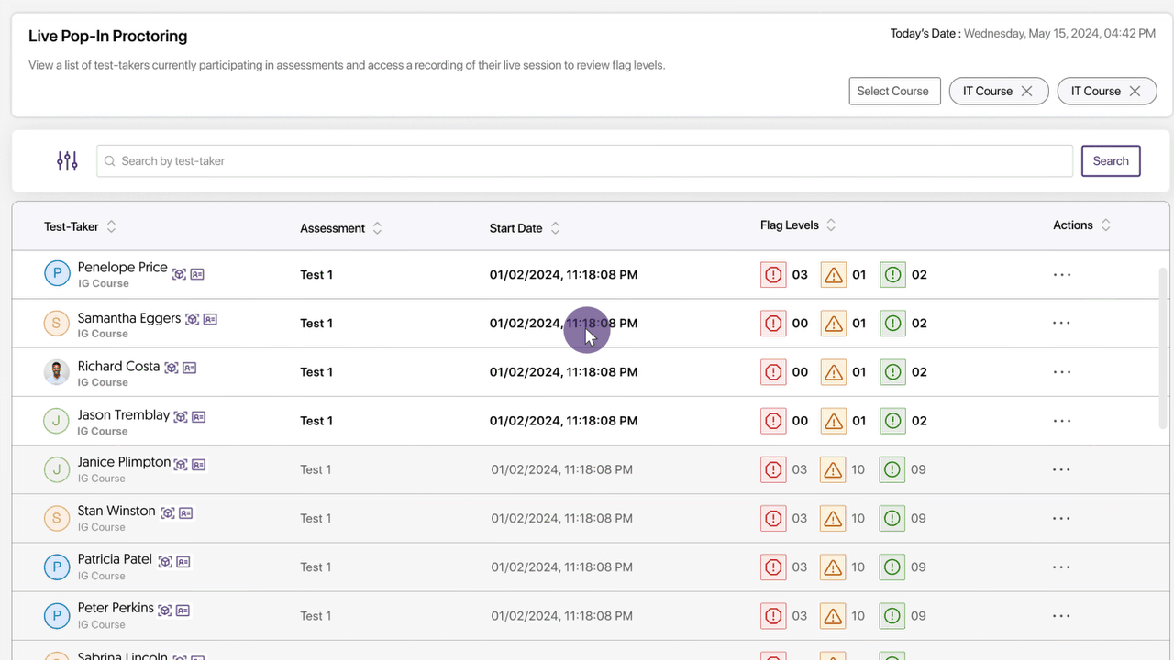Open the Peter Perkins test-taker name

[x=116, y=608]
